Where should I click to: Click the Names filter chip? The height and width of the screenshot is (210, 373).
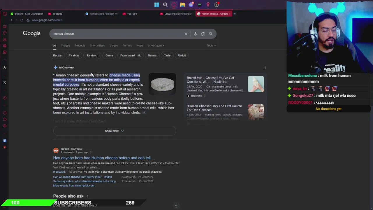point(152,55)
